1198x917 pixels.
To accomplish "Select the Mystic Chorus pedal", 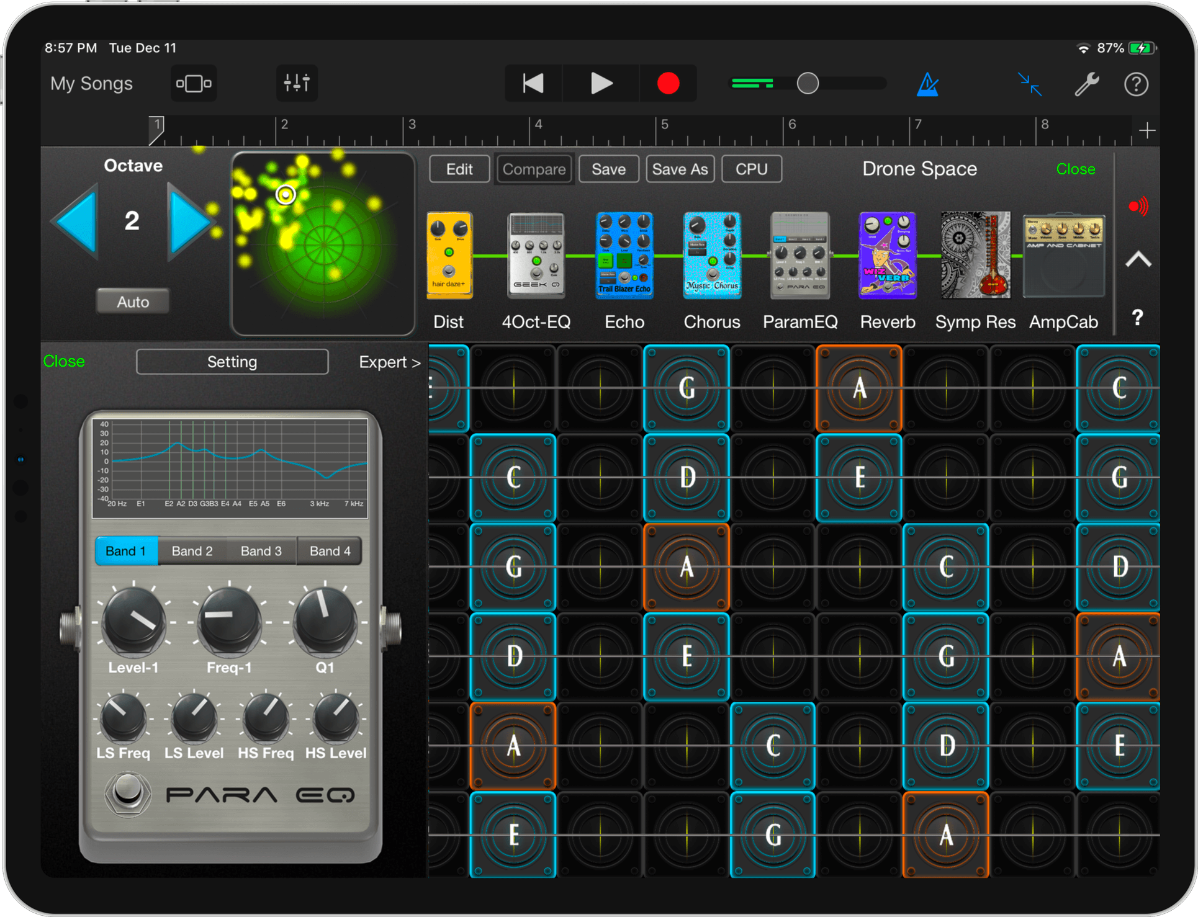I will (712, 255).
